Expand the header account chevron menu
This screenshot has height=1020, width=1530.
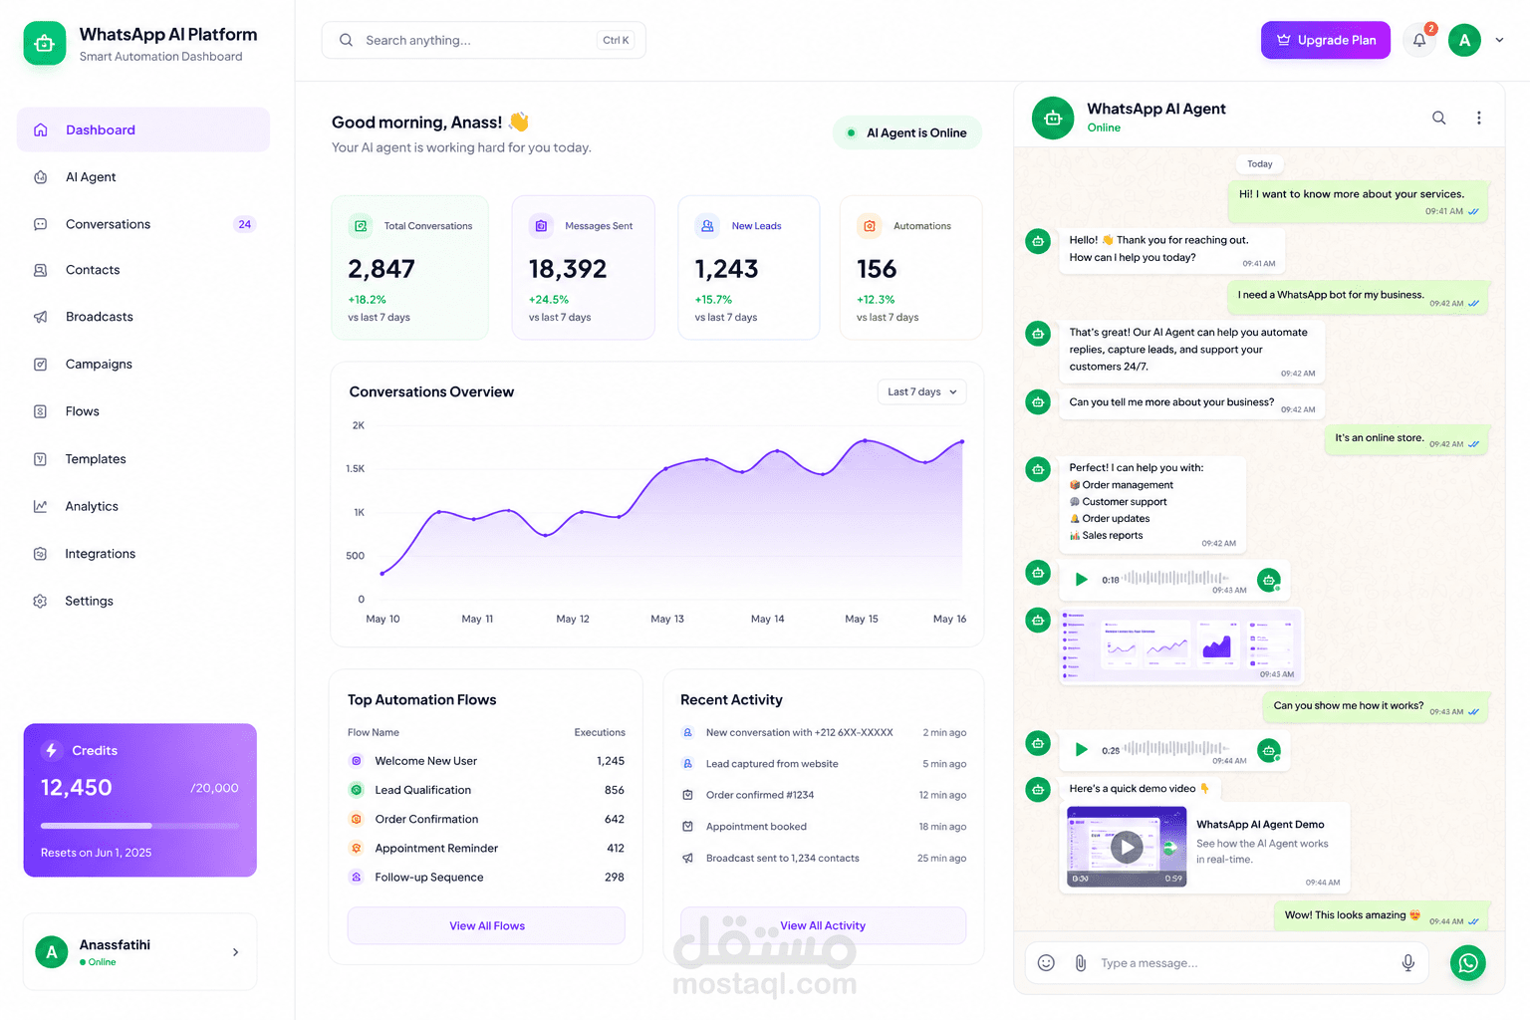pos(1499,40)
